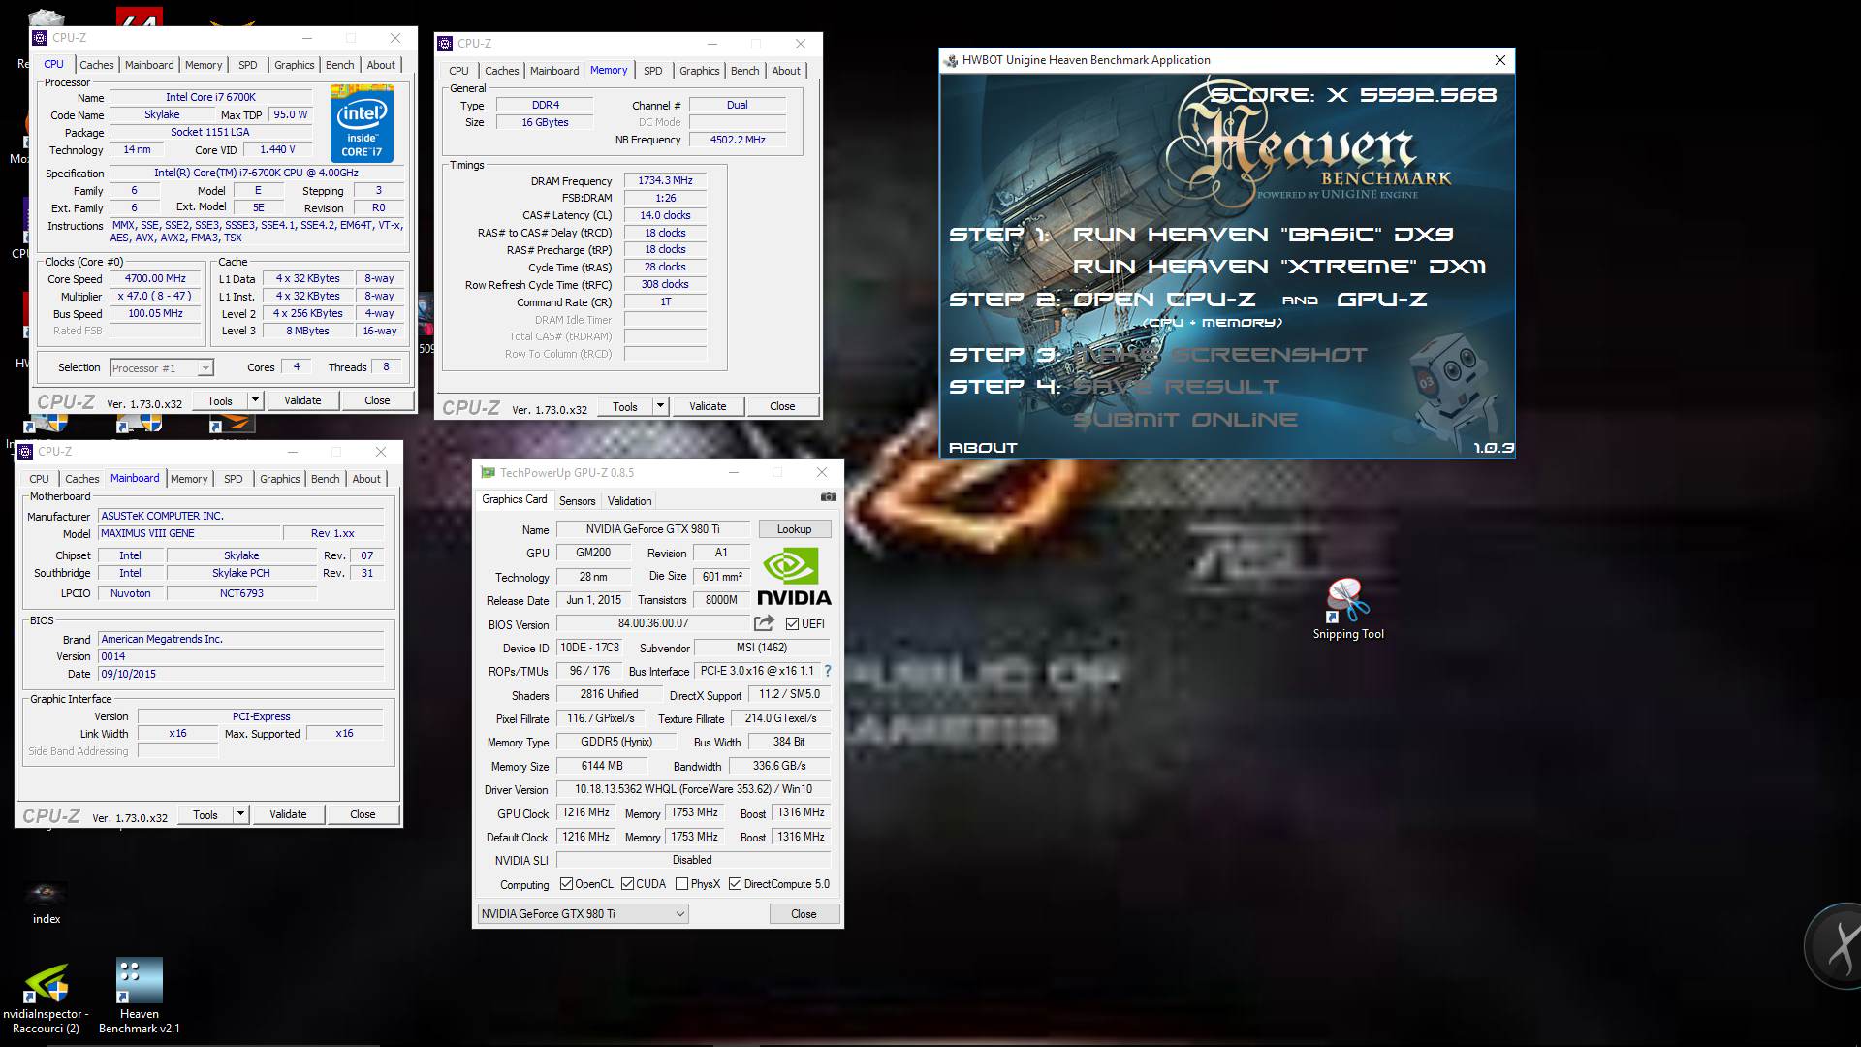Open Mainboard tab in CPU-Z CPU window
The image size is (1861, 1047).
point(149,65)
